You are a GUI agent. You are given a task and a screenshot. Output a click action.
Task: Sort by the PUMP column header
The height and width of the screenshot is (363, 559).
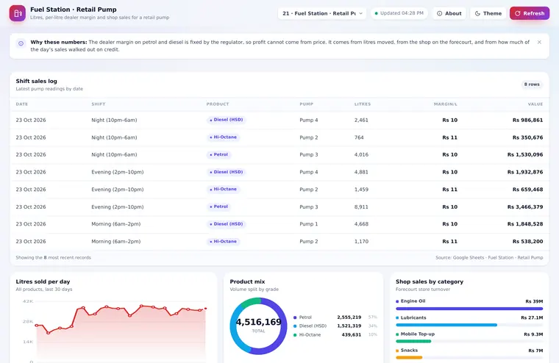(306, 104)
